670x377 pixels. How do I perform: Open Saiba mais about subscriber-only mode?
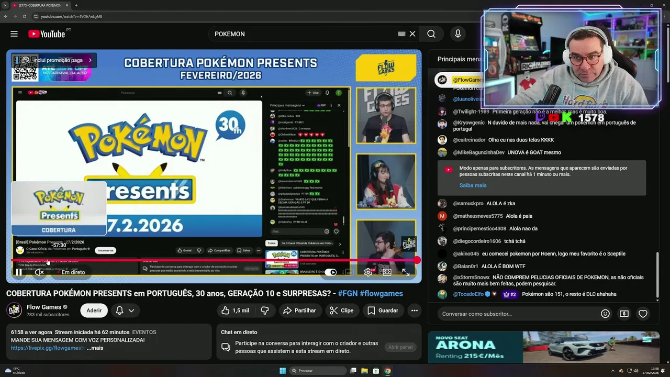473,185
